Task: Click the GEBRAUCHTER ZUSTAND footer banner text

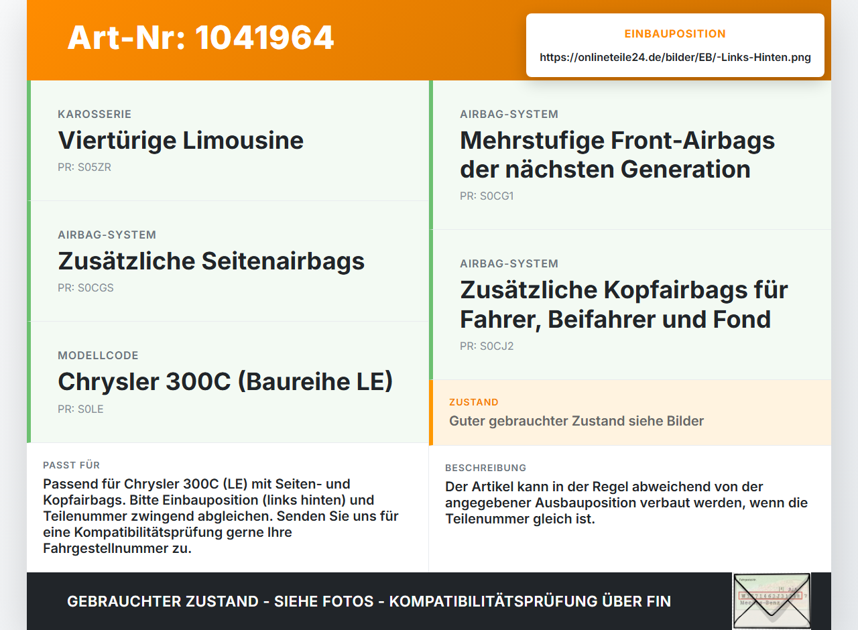Action: [x=369, y=601]
